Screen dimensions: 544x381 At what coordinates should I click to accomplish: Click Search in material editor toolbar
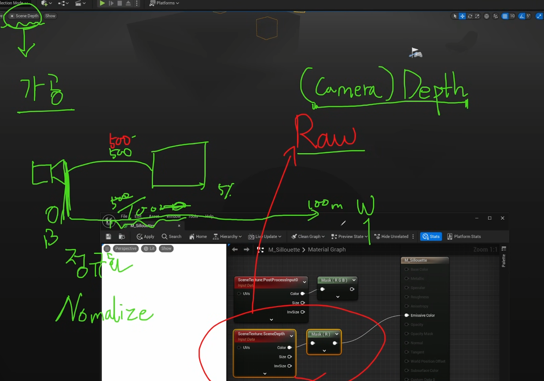(x=171, y=237)
